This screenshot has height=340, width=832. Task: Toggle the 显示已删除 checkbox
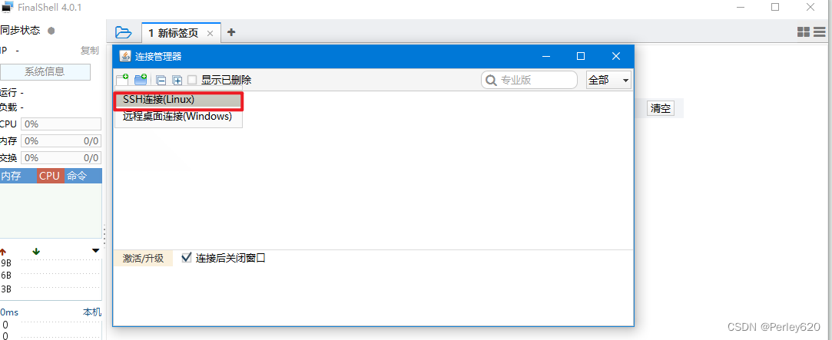tap(192, 80)
